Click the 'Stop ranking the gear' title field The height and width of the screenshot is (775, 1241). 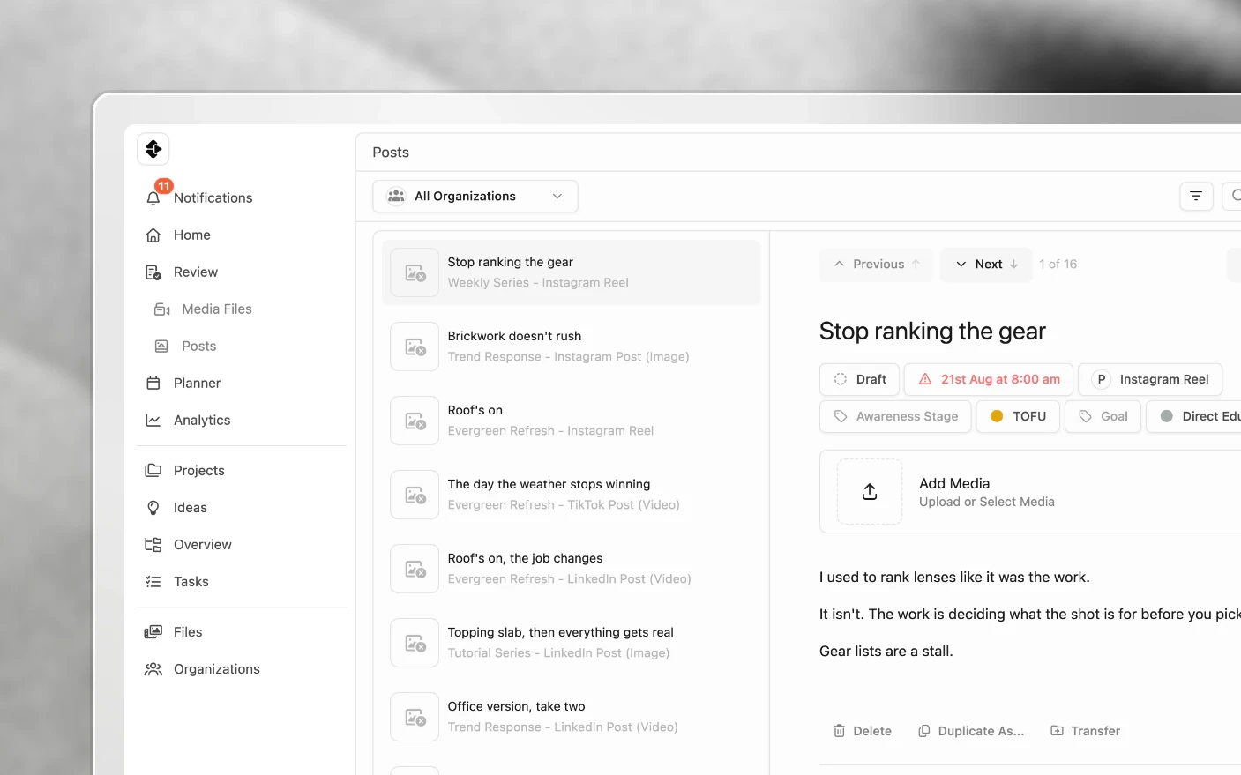point(932,332)
